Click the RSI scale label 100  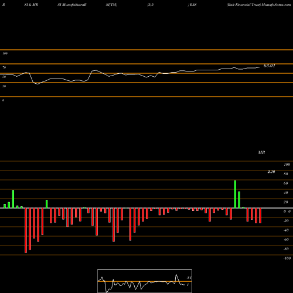tap(5, 53)
